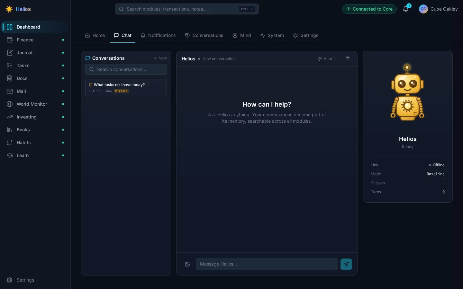Screen dimensions: 463x289
Task: Open Settings at the sidebar bottom
Action: point(35,280)
